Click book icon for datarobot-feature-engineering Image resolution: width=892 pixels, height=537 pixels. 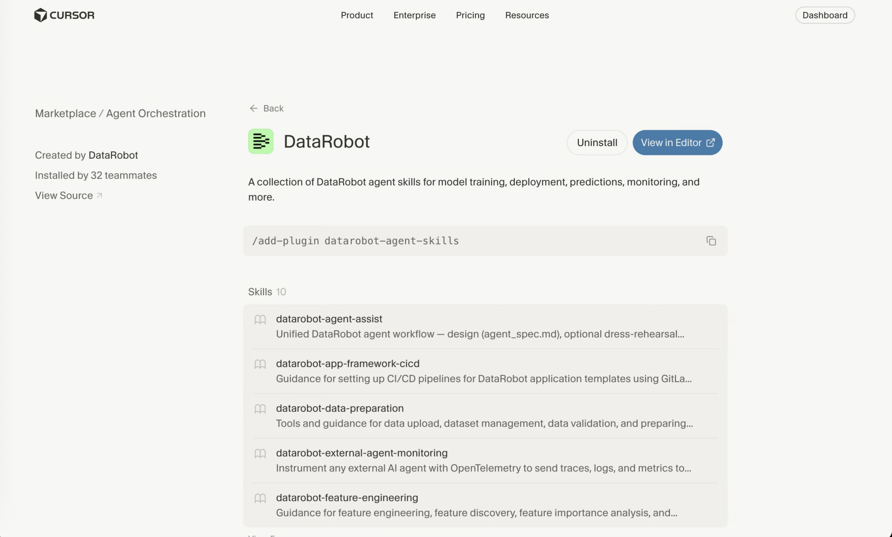(260, 499)
